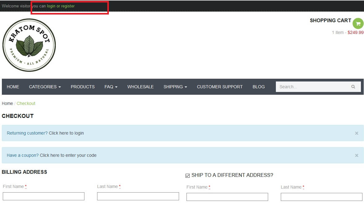This screenshot has height=204, width=364.
Task: Focus the billing First Name field
Action: coord(44,196)
